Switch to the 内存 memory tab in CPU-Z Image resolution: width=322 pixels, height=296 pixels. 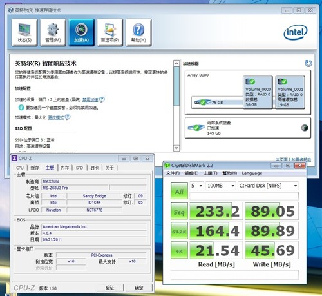click(x=64, y=168)
